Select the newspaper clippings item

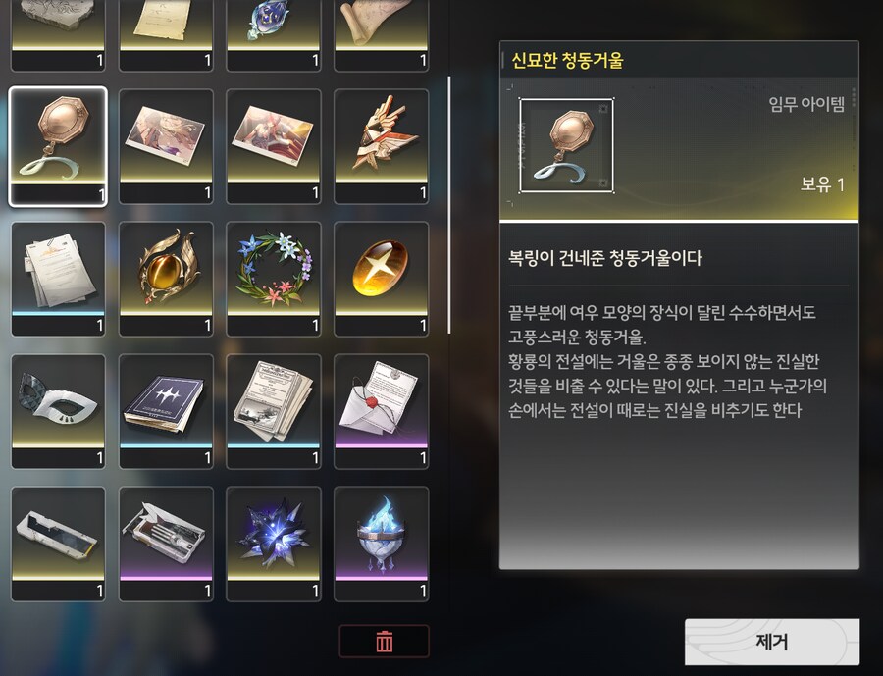[x=274, y=411]
